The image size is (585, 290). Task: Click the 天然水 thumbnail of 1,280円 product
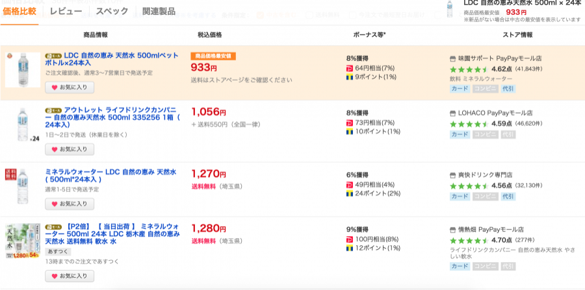23,241
